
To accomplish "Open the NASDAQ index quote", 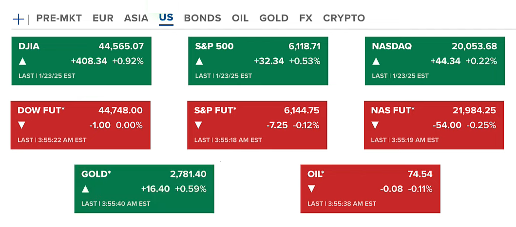I will point(391,47).
